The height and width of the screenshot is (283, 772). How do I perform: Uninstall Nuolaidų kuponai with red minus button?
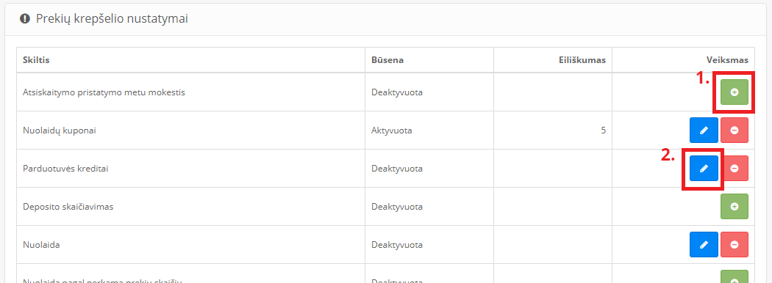tap(734, 131)
